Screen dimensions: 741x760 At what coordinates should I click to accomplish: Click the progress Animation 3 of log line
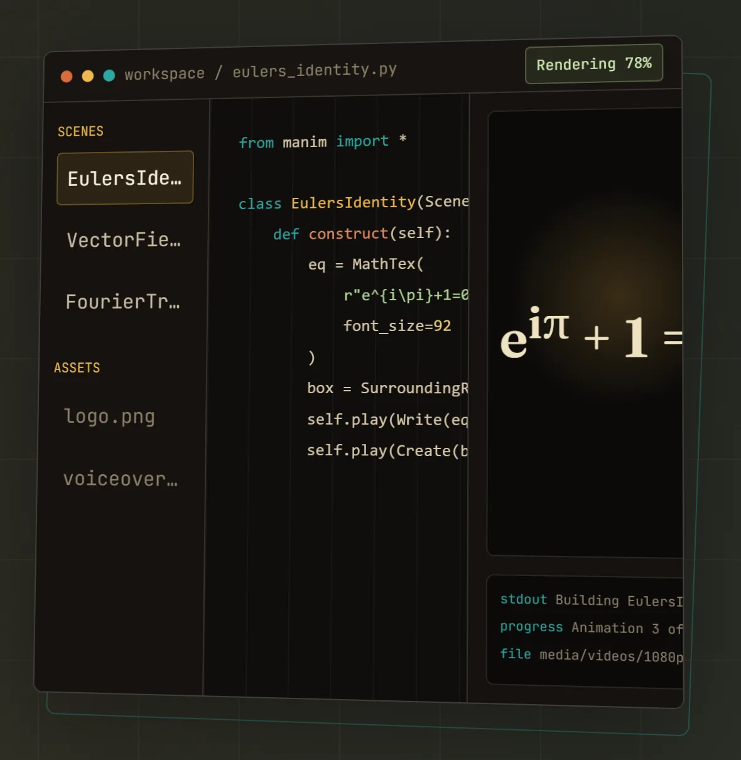coord(592,628)
